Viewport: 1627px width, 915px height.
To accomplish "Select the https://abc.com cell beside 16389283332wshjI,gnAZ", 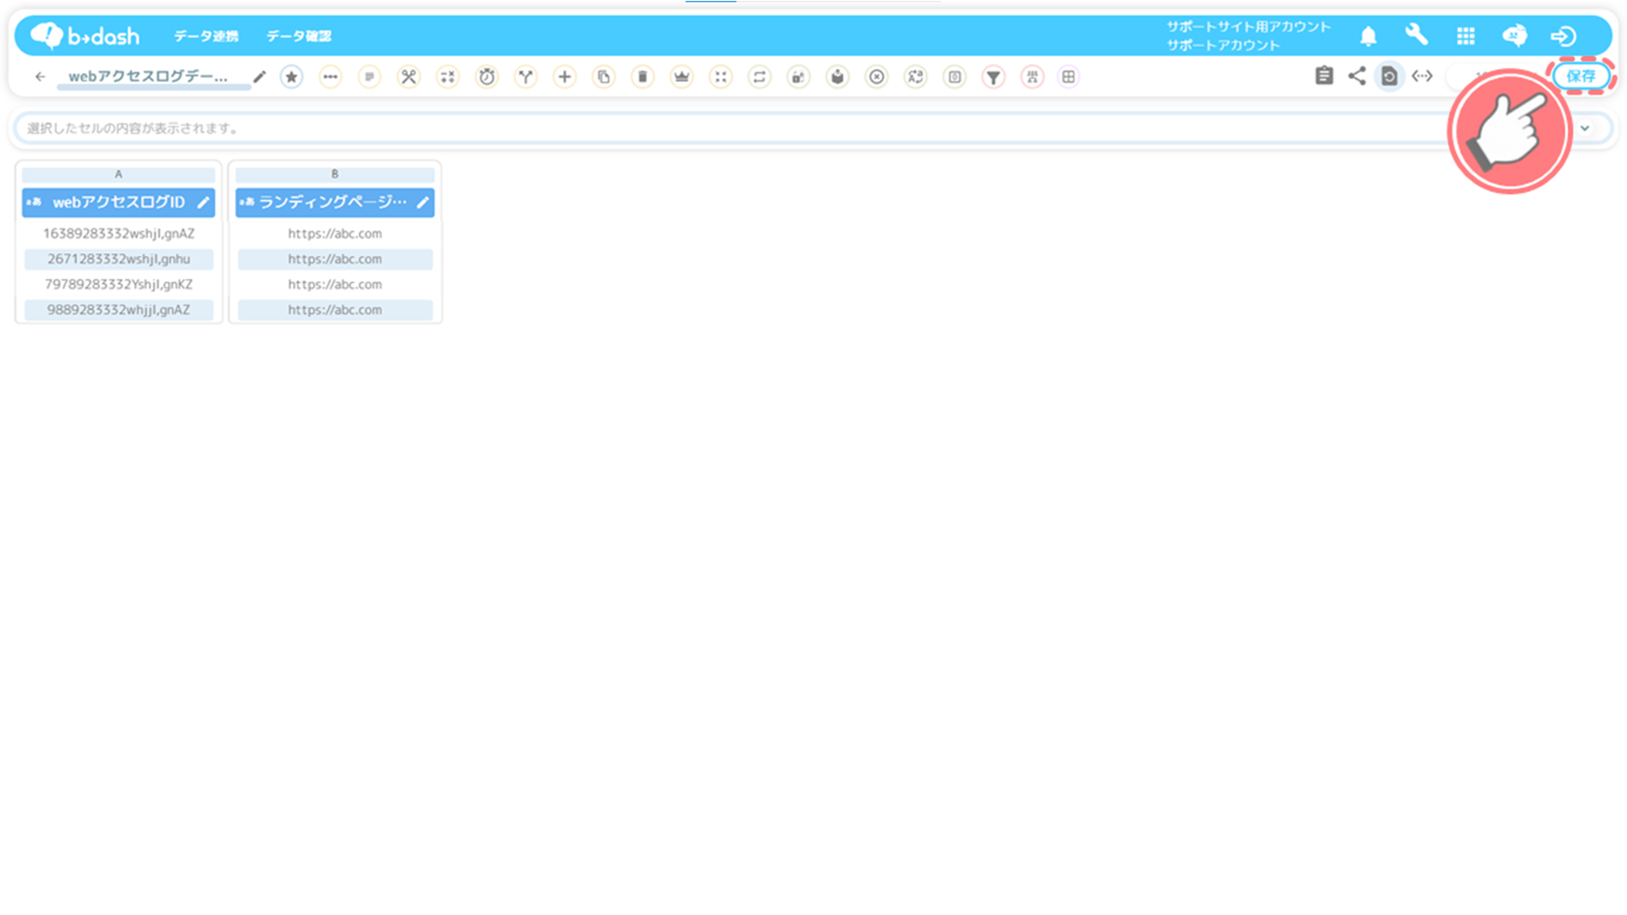I will tap(335, 233).
